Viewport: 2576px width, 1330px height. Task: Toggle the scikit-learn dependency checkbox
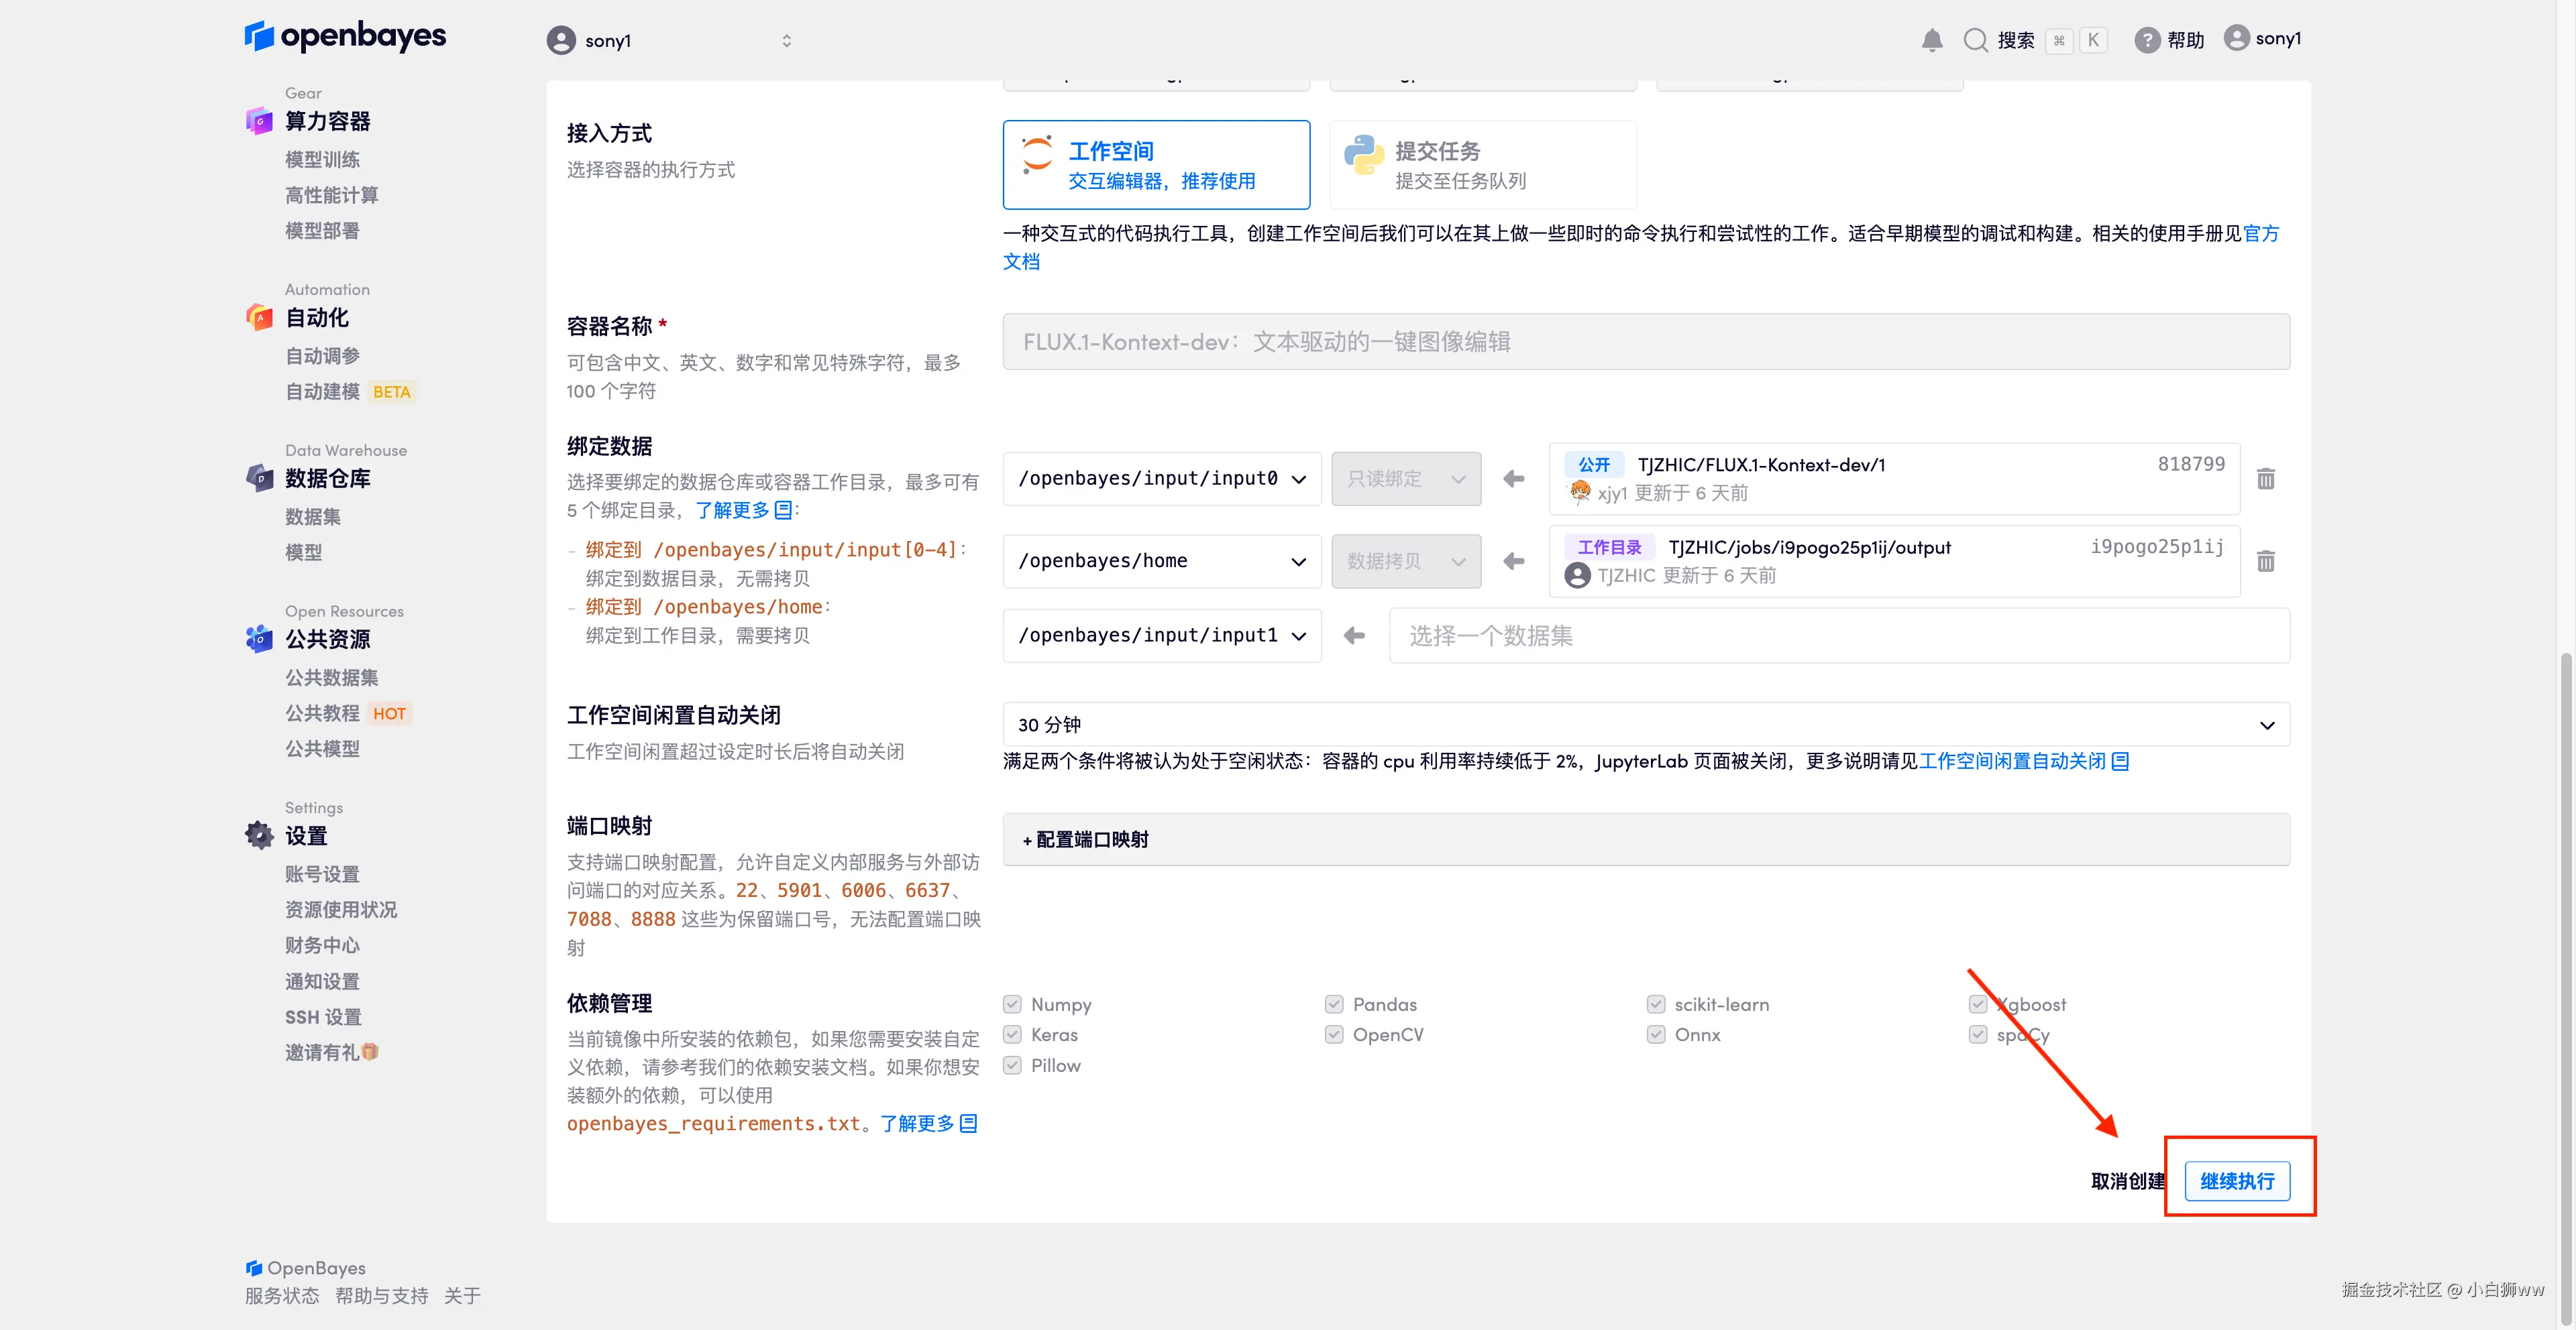(x=1656, y=1004)
